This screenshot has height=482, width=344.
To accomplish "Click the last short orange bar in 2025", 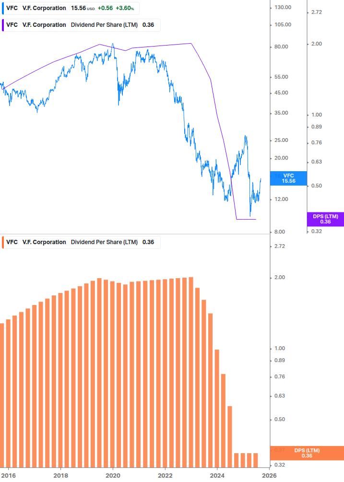I will coord(255,460).
